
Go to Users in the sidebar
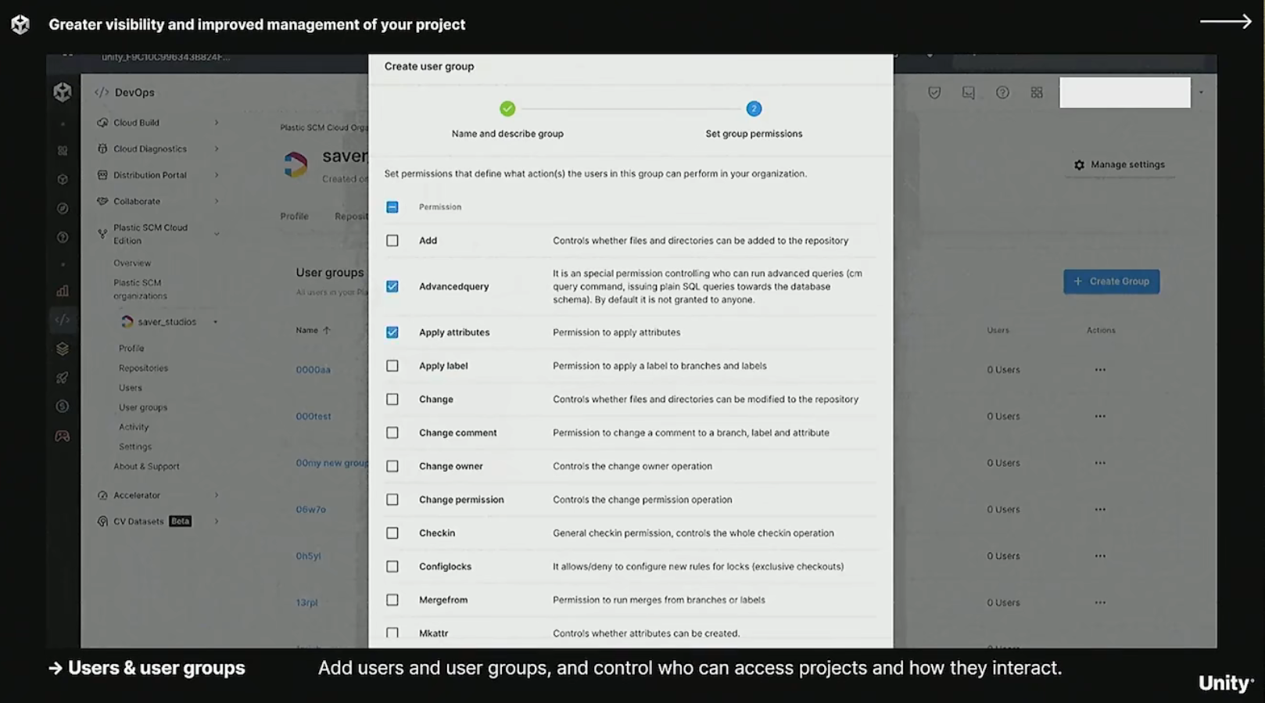[x=131, y=388]
